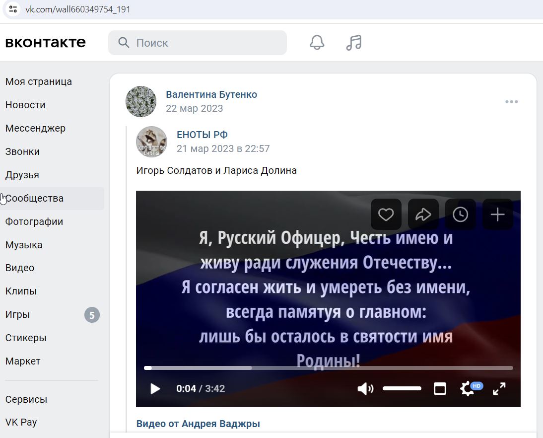Open Видео от Андрея Ваджры link
The height and width of the screenshot is (438, 543).
coord(198,424)
